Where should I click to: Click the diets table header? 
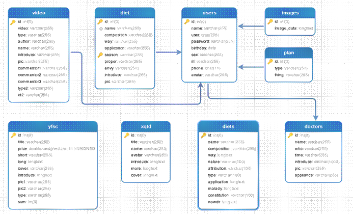[x=228, y=125]
